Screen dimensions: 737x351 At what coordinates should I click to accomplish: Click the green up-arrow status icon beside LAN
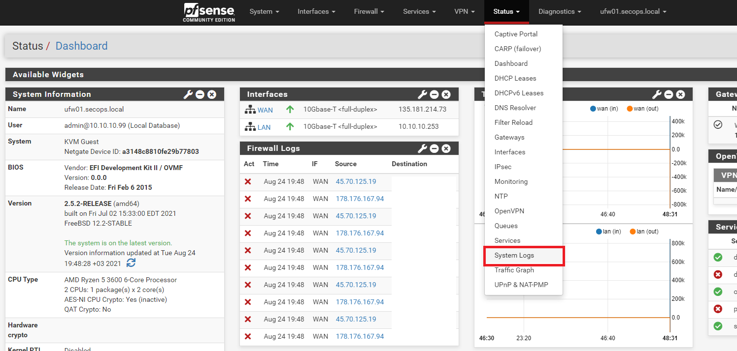290,126
